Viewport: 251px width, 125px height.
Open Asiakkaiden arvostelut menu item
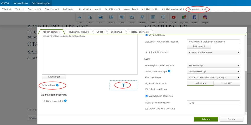(173, 9)
